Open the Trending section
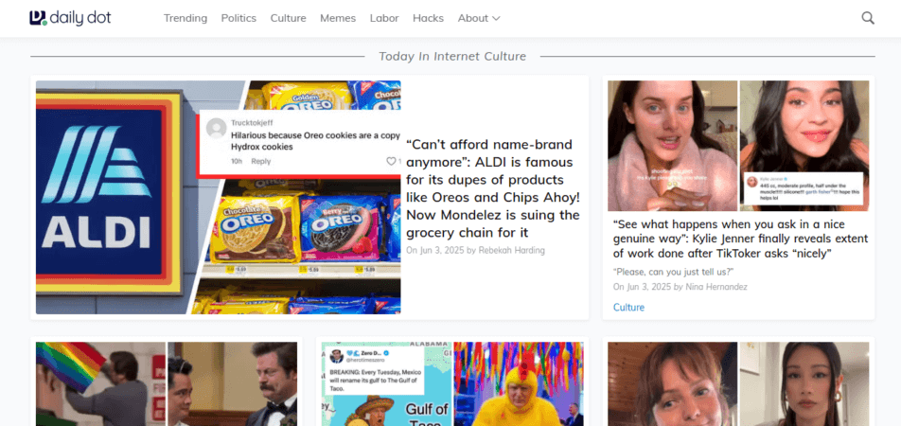901x426 pixels. 185,18
